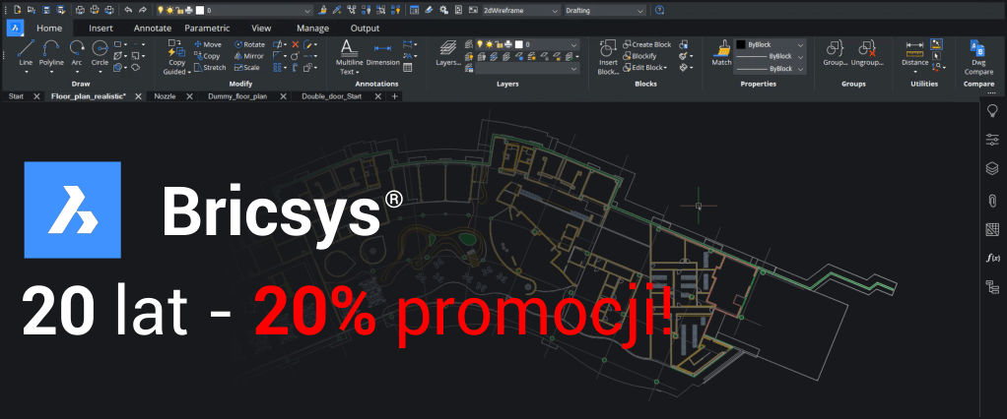Insert a table from Annotations

click(407, 67)
